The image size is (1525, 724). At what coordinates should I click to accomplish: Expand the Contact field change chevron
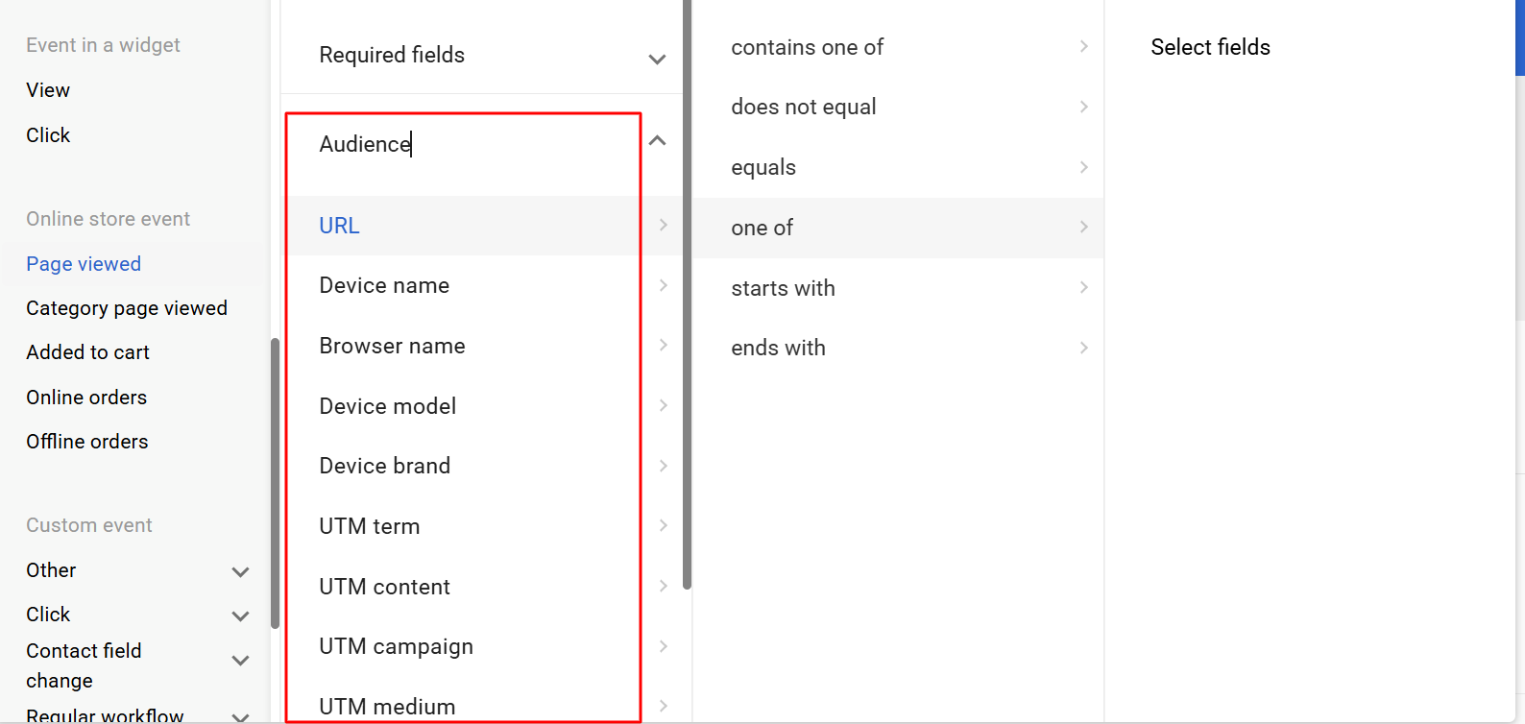(240, 661)
